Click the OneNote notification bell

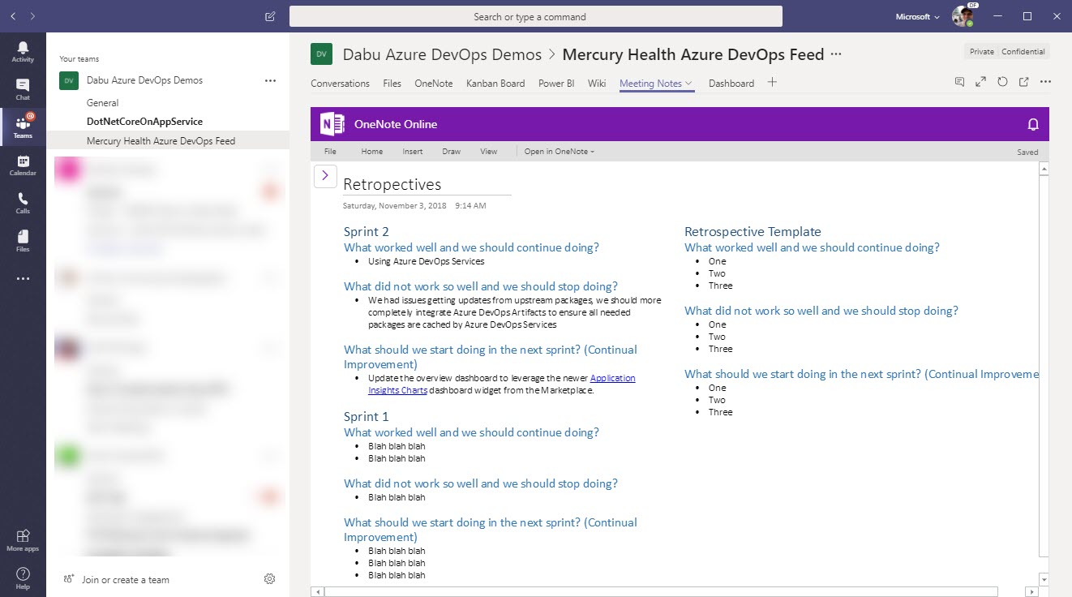[x=1033, y=124]
